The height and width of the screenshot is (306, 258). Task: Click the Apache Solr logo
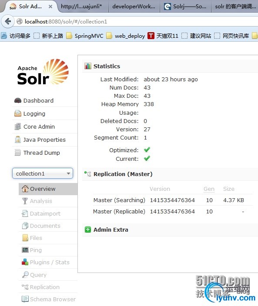pyautogui.click(x=43, y=72)
